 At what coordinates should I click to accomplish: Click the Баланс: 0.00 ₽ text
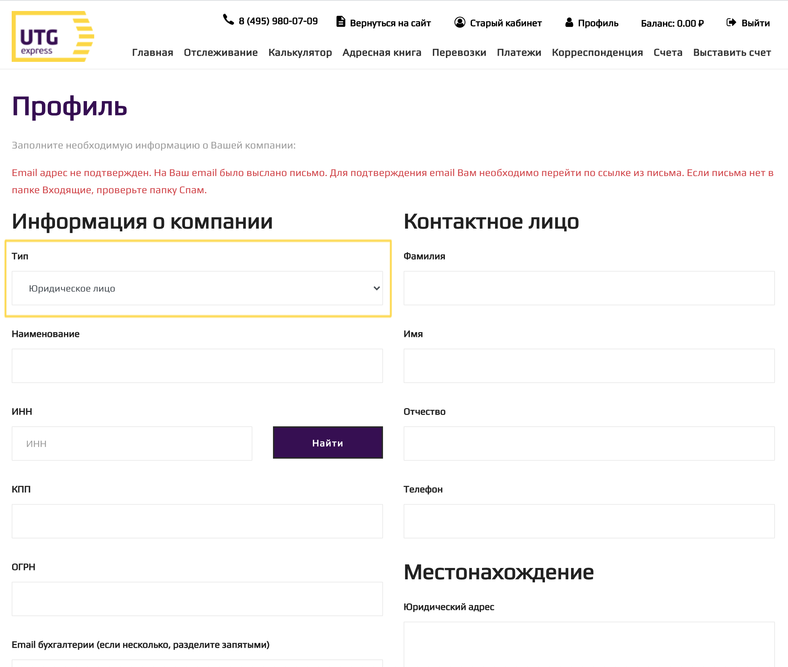[x=672, y=23]
